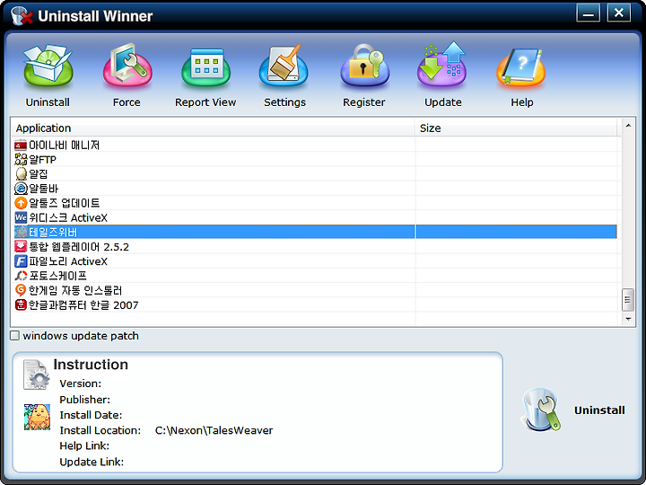
Task: Click the 알집 egg icon
Action: coord(21,174)
